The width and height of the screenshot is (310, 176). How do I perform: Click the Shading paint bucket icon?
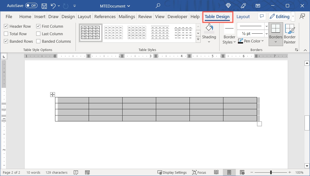point(209,27)
